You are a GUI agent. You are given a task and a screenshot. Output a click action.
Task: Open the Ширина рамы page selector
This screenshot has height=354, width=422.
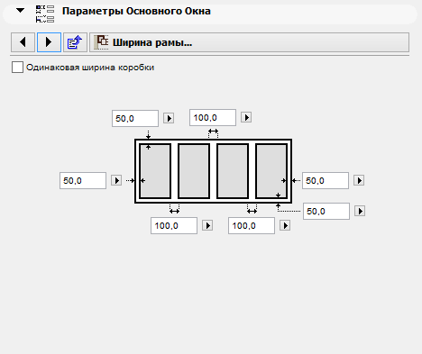tap(249, 42)
